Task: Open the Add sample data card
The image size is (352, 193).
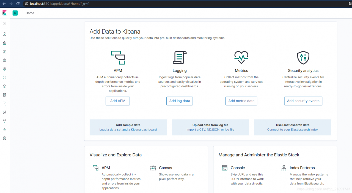Action: 128,127
